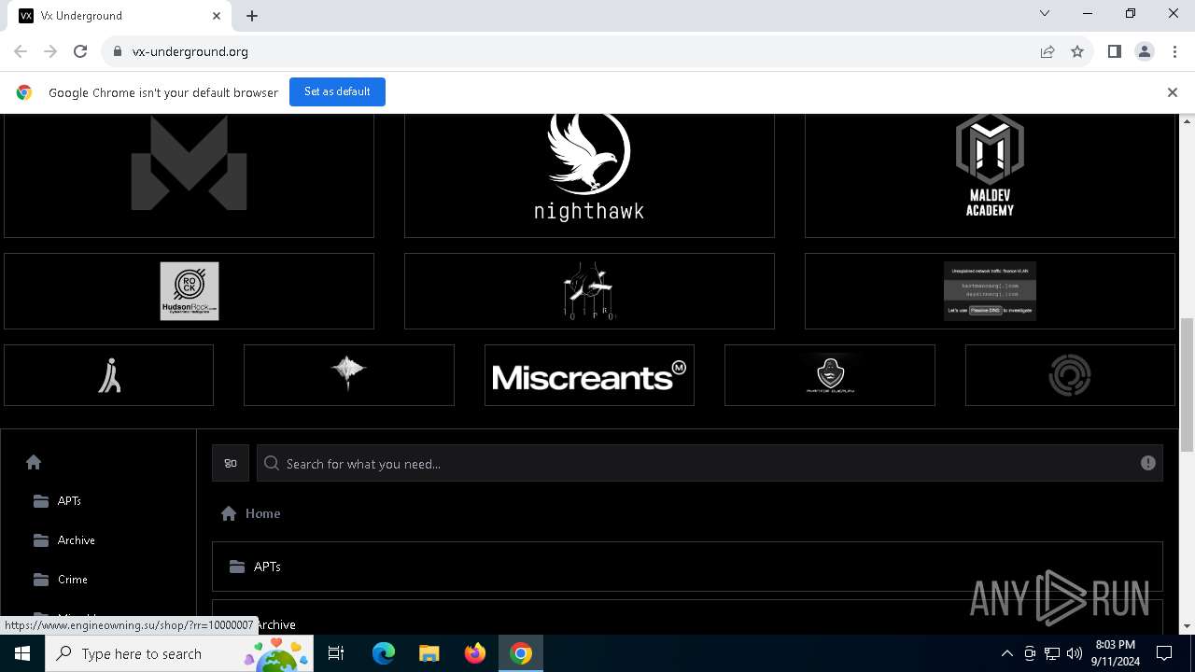This screenshot has height=672, width=1195.
Task: Open Task View on the taskbar
Action: click(x=336, y=653)
